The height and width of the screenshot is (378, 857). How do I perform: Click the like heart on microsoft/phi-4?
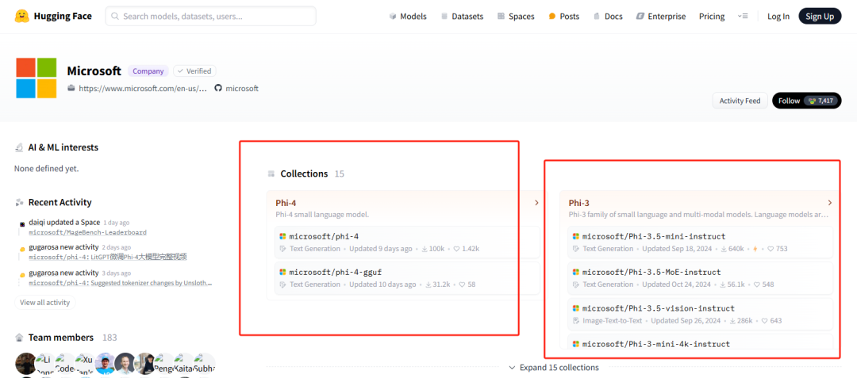(x=455, y=249)
